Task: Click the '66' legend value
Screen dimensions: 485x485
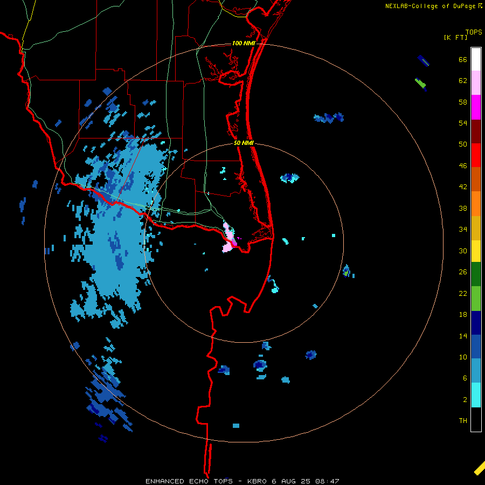Action: 463,59
